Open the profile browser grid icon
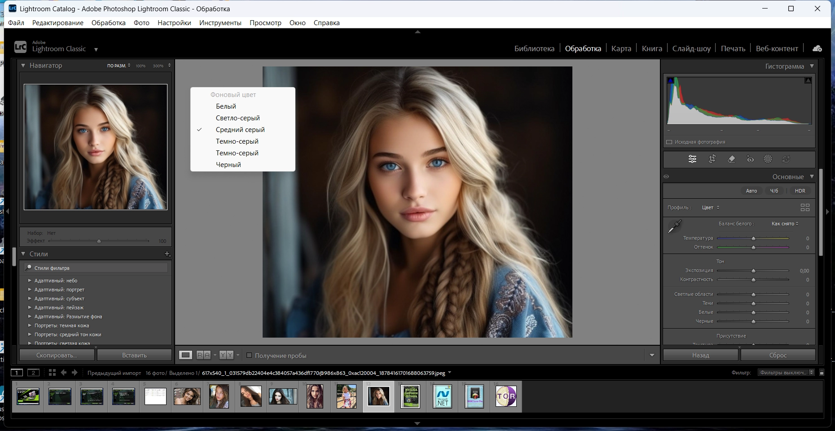 tap(805, 207)
